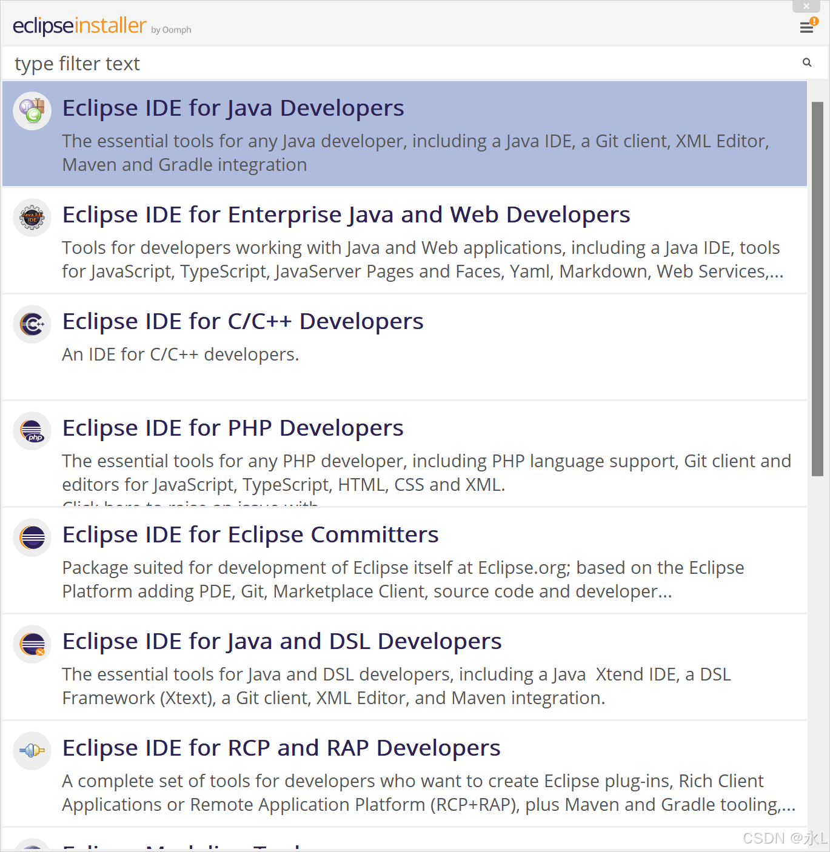Screen dimensions: 830x852
Task: Select Eclipse IDE for C/C++ Developers
Action: [243, 321]
